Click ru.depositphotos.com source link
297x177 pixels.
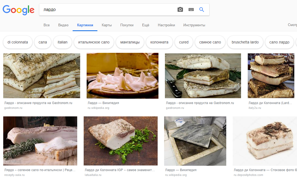point(248,175)
